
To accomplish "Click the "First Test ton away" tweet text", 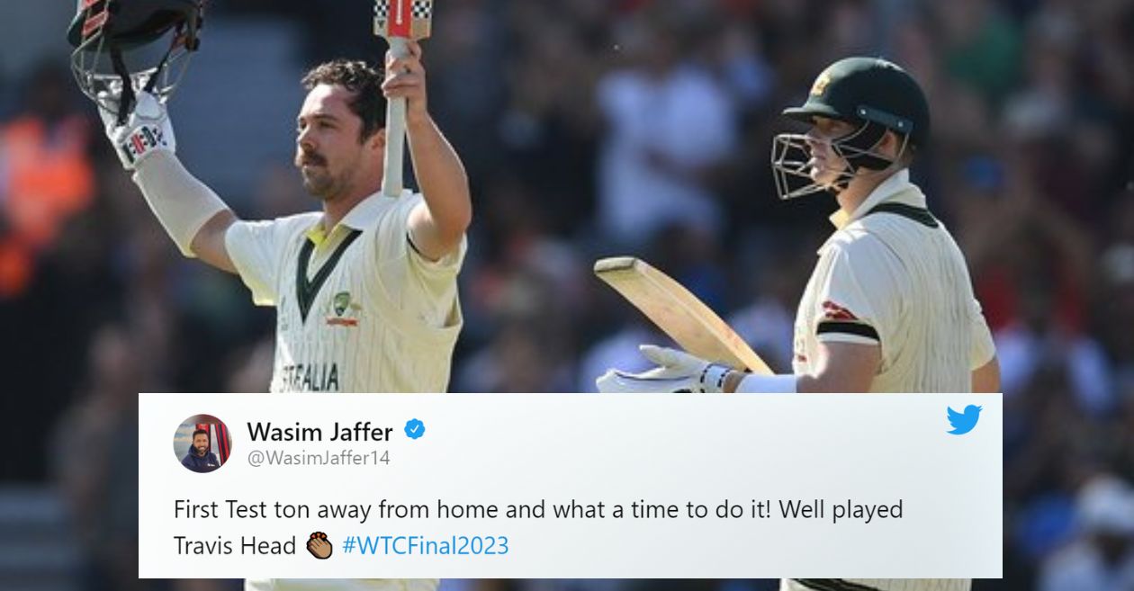I will pyautogui.click(x=538, y=509).
